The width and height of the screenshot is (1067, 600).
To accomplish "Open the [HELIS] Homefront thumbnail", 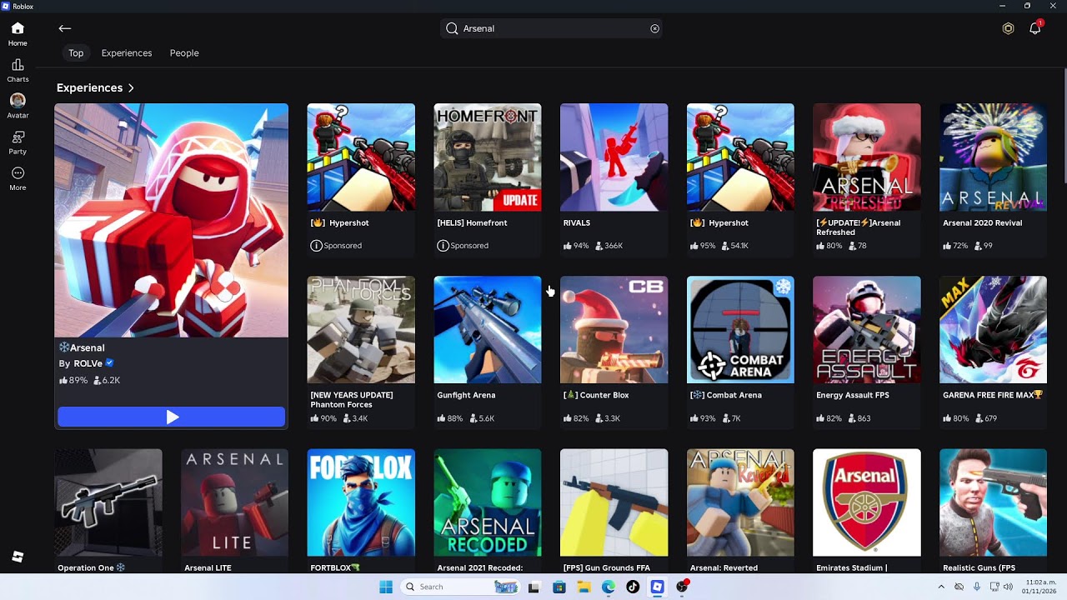I will pos(488,157).
